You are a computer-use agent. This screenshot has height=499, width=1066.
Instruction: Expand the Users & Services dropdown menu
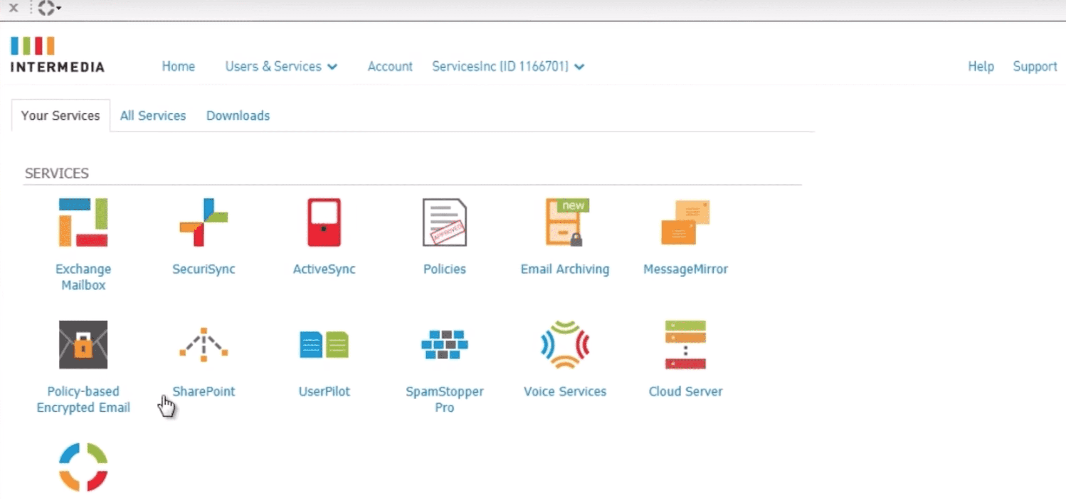tap(281, 67)
